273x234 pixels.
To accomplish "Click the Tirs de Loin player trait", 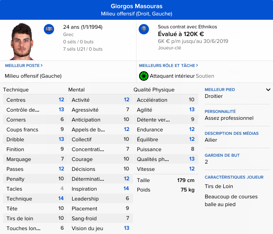I will click(219, 187).
